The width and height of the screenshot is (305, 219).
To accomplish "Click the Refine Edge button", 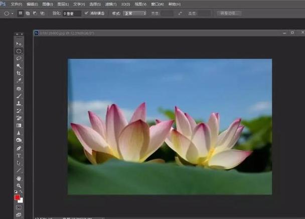I will point(229,13).
